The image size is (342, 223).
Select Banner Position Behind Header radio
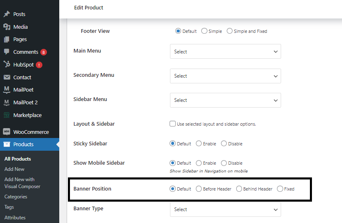(239, 189)
